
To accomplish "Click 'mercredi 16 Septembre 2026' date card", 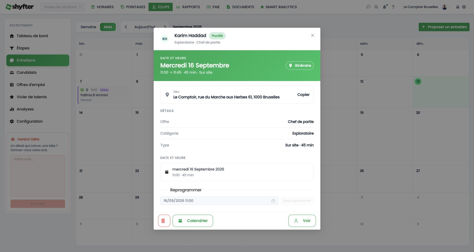I will (x=237, y=172).
